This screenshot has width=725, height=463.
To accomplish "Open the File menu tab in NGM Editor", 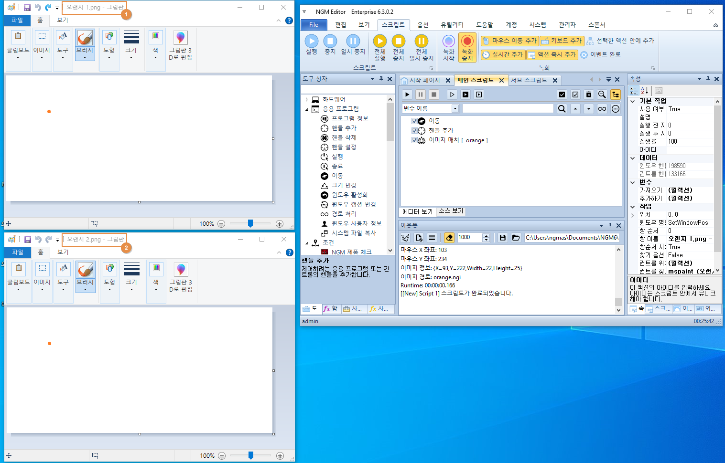I will 314,25.
